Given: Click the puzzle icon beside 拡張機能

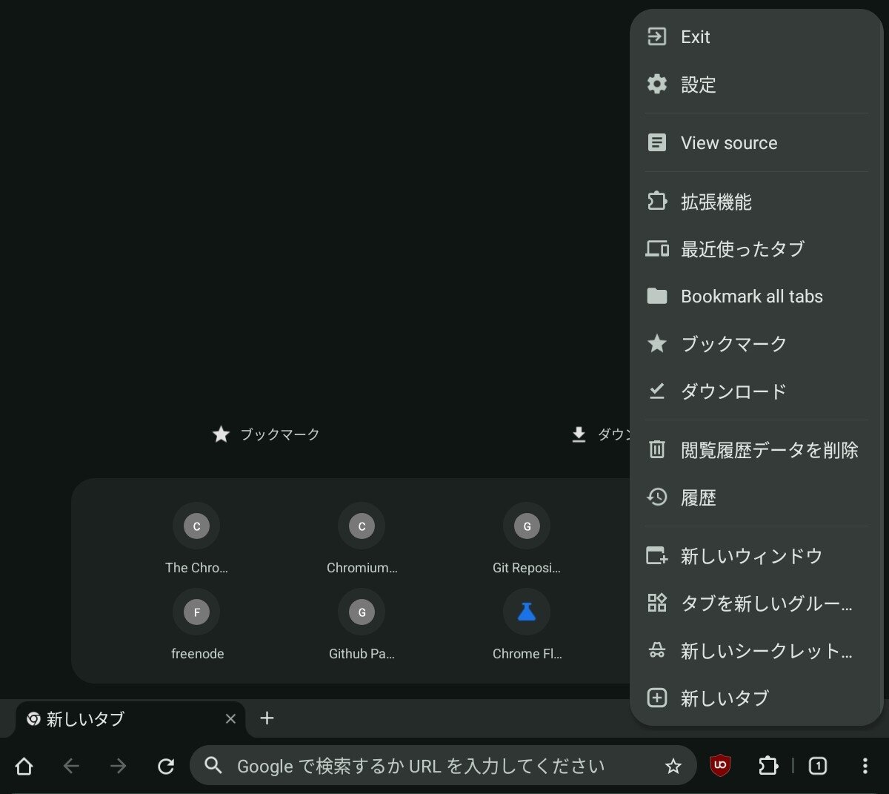Looking at the screenshot, I should tap(657, 201).
